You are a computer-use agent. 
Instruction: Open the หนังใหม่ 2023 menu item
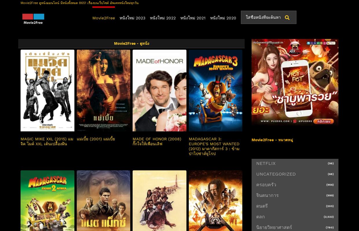click(x=132, y=18)
